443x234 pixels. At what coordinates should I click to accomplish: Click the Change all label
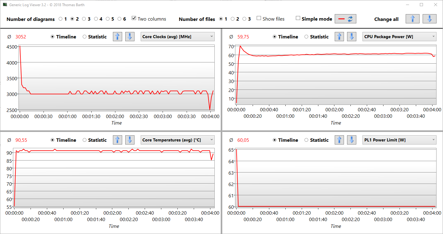coord(386,19)
